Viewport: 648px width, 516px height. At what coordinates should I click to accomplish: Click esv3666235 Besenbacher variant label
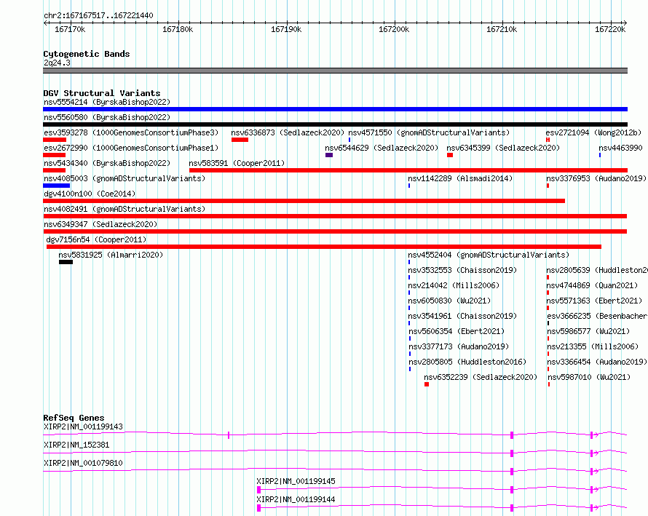(x=597, y=316)
